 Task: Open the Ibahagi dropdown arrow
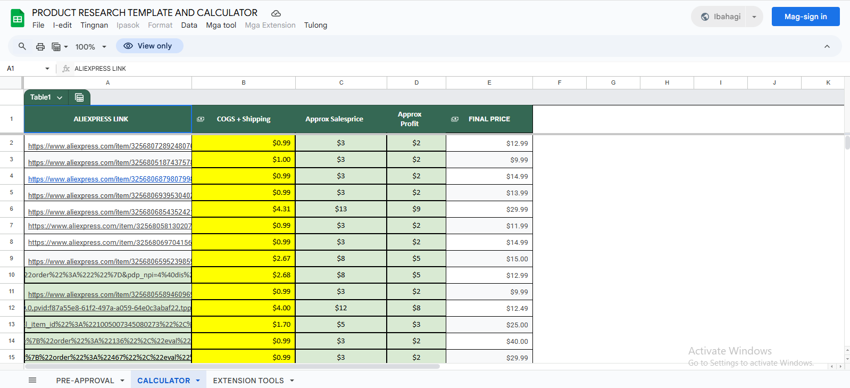click(754, 16)
